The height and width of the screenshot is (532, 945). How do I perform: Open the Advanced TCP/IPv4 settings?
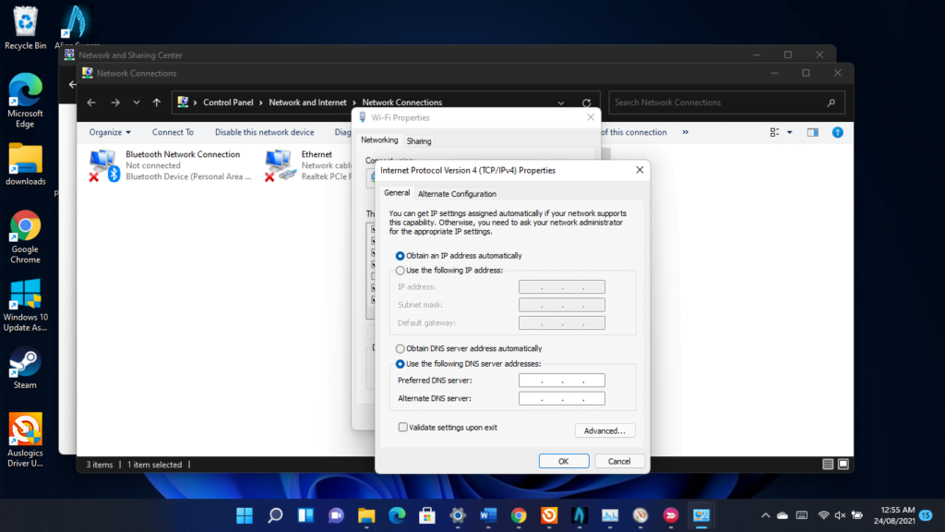coord(605,430)
